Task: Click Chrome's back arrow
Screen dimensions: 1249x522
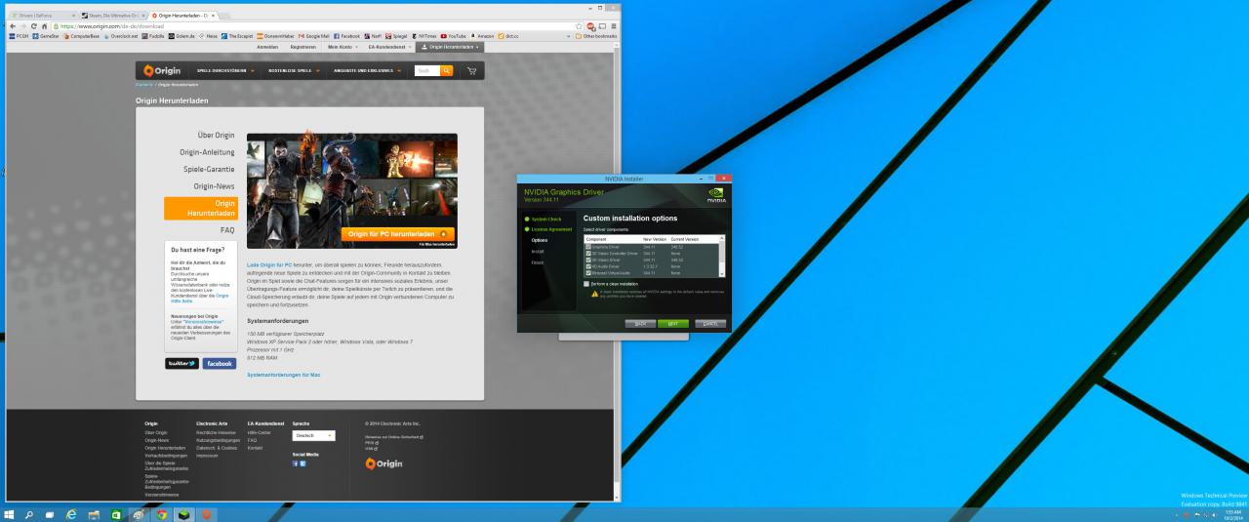Action: pyautogui.click(x=11, y=25)
